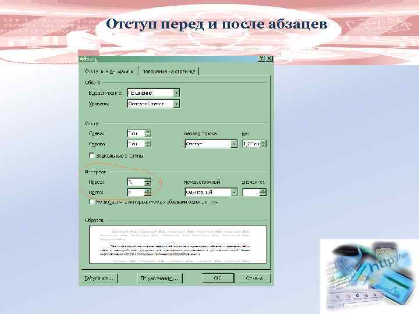
Task: Click the Справа right indent field
Action: coord(136,144)
